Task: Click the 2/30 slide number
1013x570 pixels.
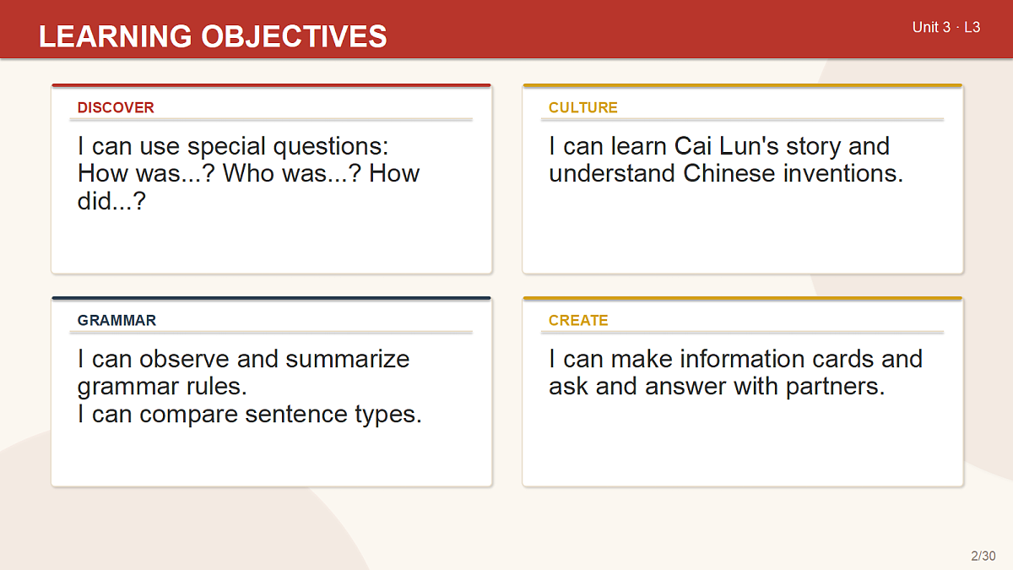Action: 983,556
